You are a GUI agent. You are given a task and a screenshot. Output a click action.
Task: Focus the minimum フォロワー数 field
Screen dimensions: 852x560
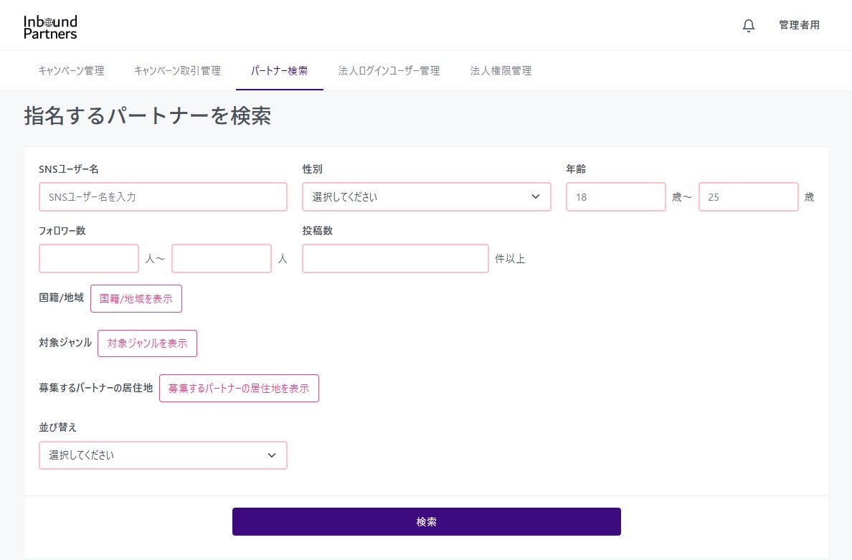pyautogui.click(x=89, y=259)
